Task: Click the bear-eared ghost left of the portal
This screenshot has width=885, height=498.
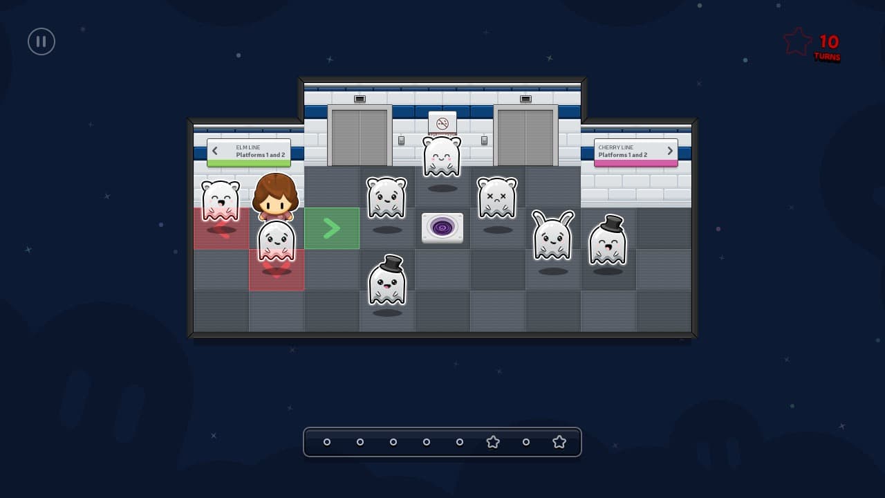Action: tap(386, 198)
